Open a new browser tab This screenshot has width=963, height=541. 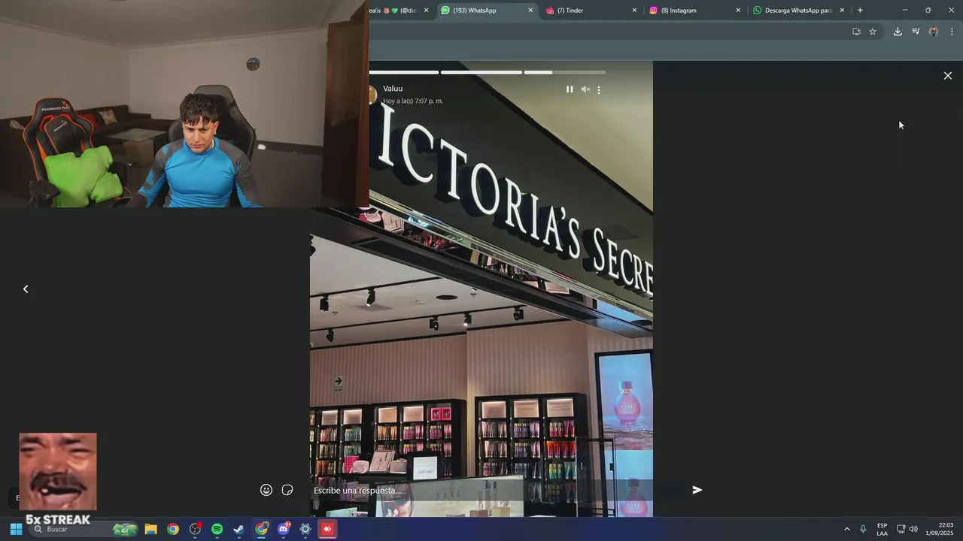click(x=860, y=11)
